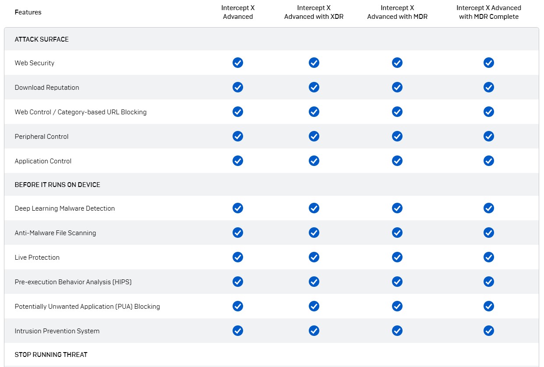This screenshot has width=544, height=367.
Task: Select PUA Blocking checkmark in MDR Complete column
Action: pos(489,306)
